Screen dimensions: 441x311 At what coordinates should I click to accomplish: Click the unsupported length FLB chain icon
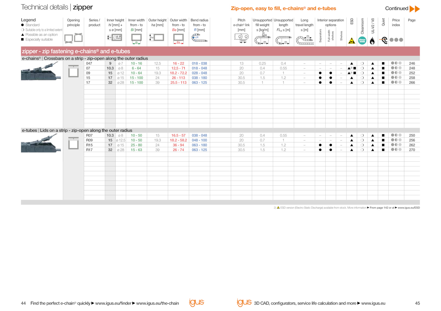283,40
